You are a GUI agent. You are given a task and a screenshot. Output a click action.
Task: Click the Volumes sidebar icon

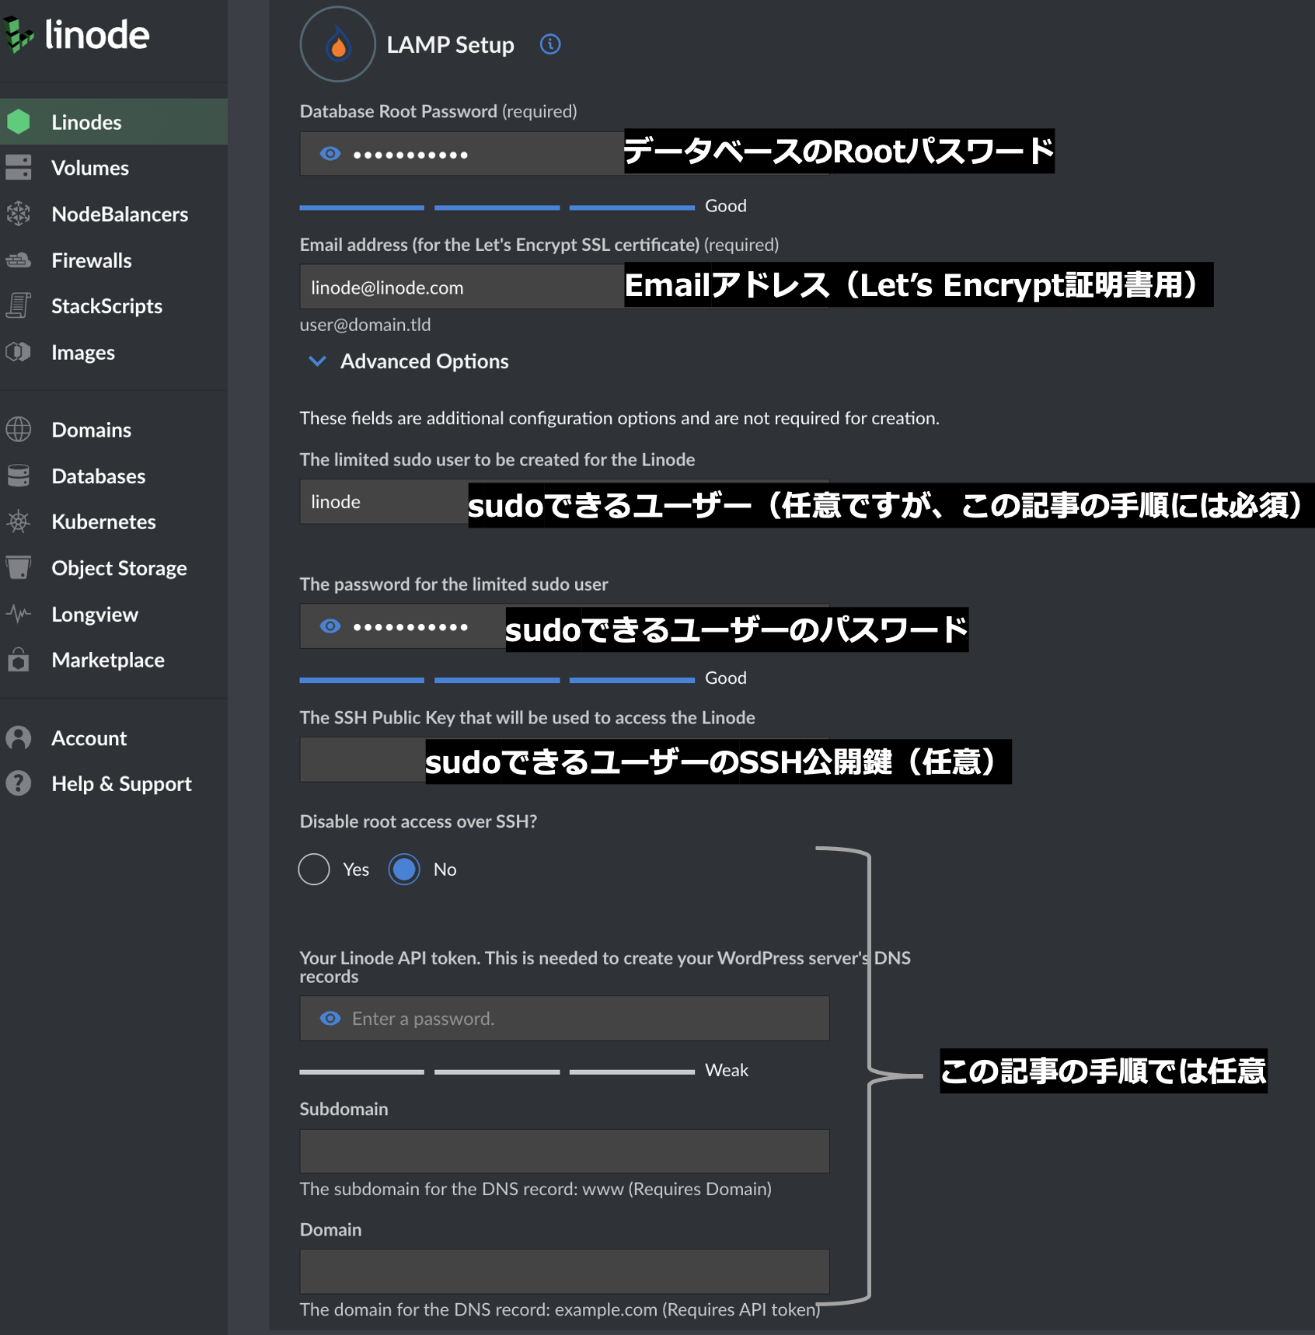click(x=19, y=167)
